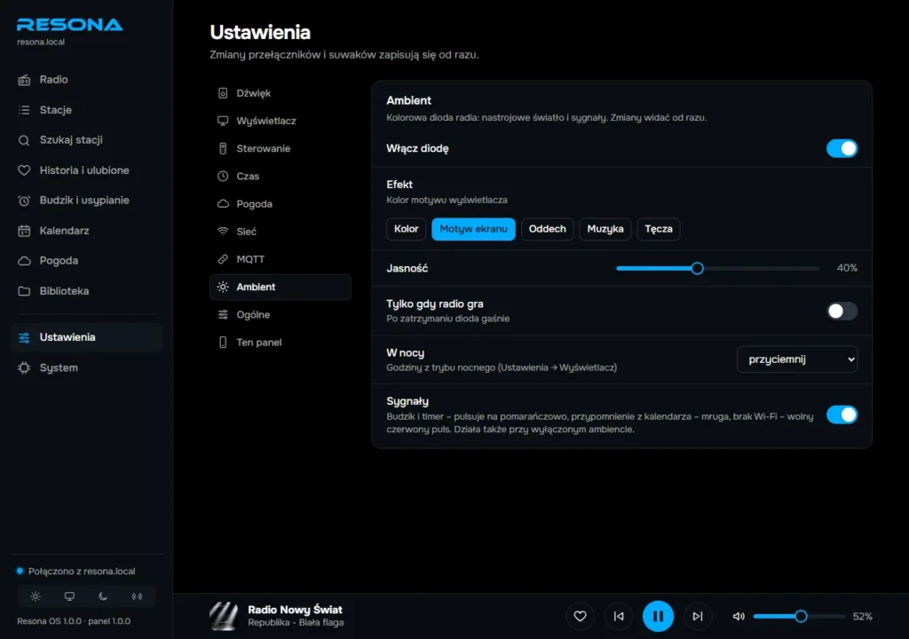This screenshot has height=639, width=909.
Task: Click the display icon beside Wyświetlacz
Action: (x=223, y=121)
